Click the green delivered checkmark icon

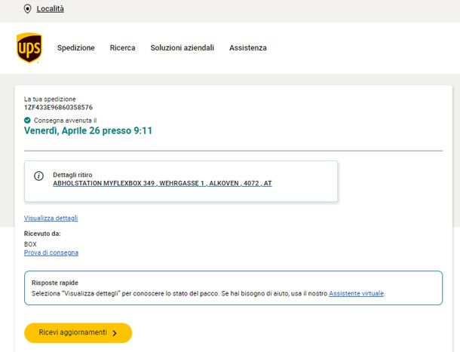(27, 121)
